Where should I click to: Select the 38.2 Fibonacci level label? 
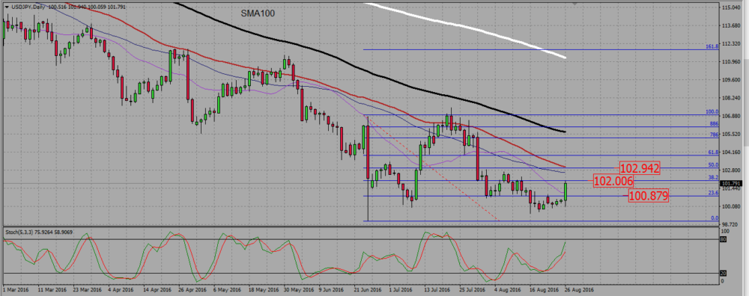pyautogui.click(x=713, y=177)
